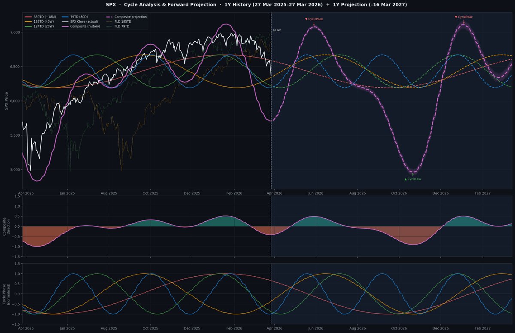Click Dec 2026 under the Cycle Phase panel
515x333 pixels.
441,328
